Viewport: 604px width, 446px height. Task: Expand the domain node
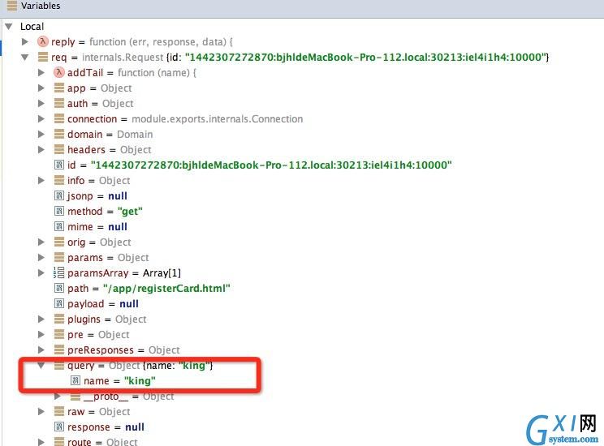41,134
